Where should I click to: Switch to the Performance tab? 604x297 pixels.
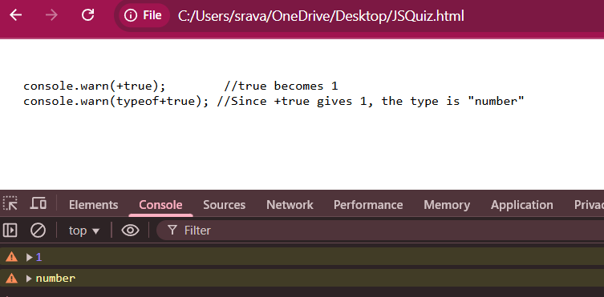(x=368, y=205)
